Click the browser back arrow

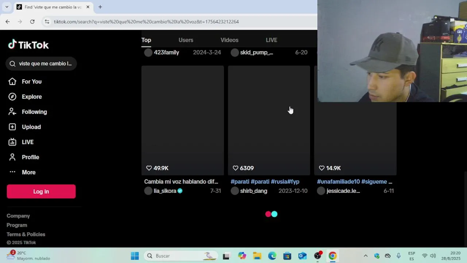(8, 22)
